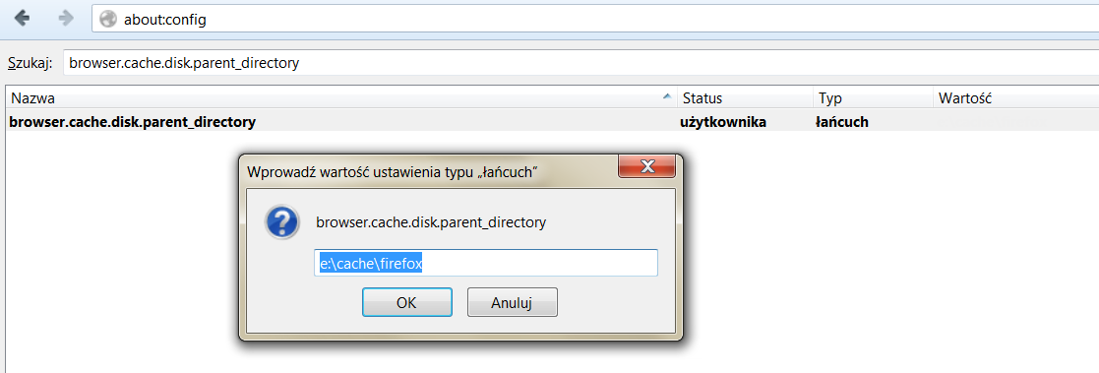The width and height of the screenshot is (1099, 373).
Task: Close the string value dialog with X
Action: click(647, 166)
